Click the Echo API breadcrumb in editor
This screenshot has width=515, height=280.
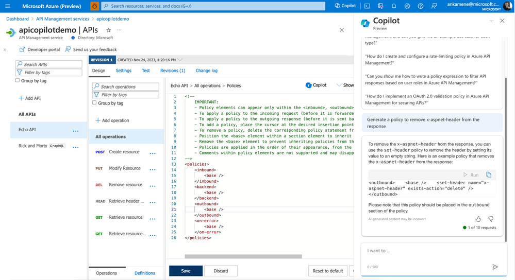tap(179, 85)
